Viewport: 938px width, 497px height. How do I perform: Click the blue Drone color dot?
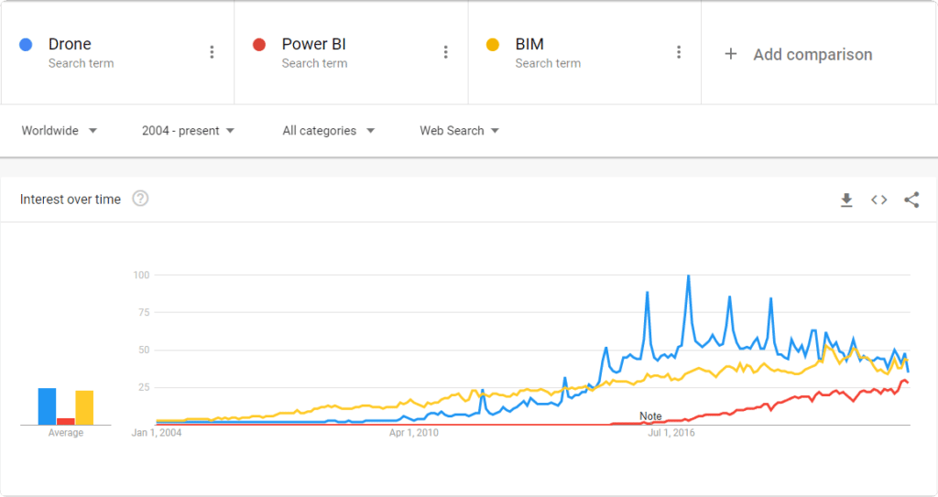[26, 44]
